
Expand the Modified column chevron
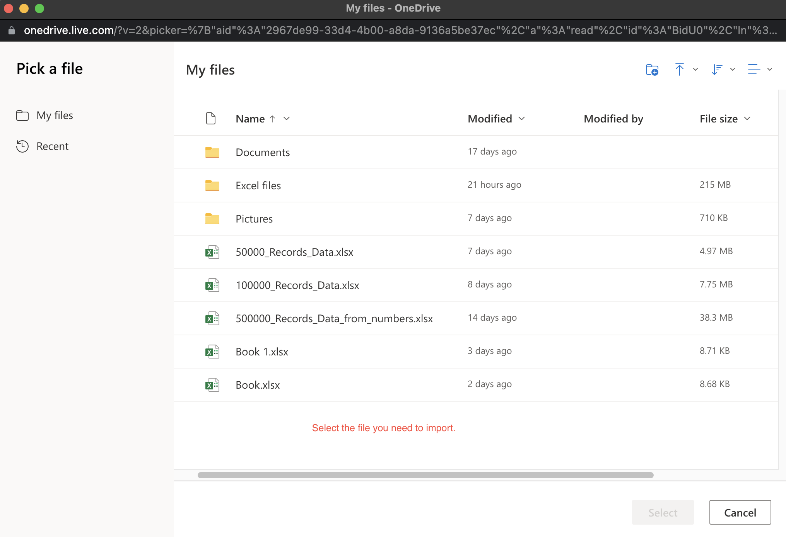[x=521, y=119]
